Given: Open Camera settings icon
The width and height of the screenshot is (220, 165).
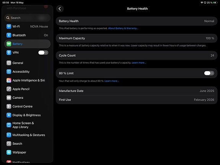Looking at the screenshot, I should click(x=9, y=98).
